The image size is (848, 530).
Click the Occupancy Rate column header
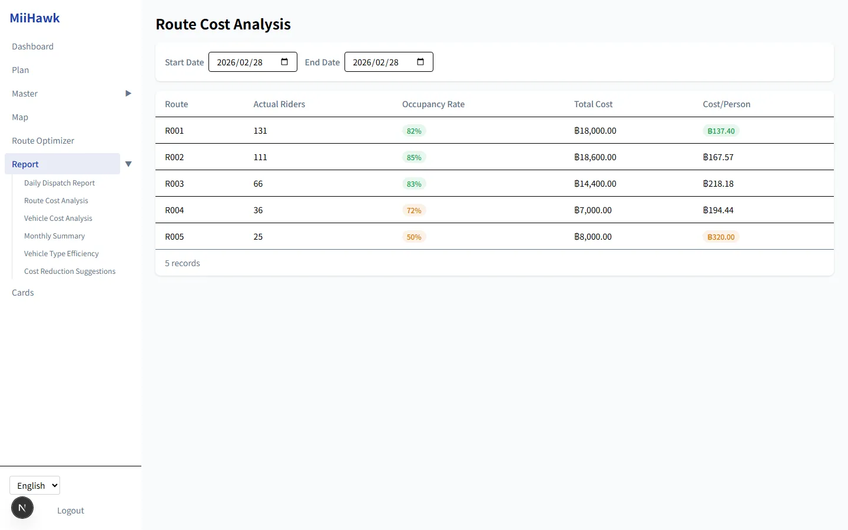(433, 104)
